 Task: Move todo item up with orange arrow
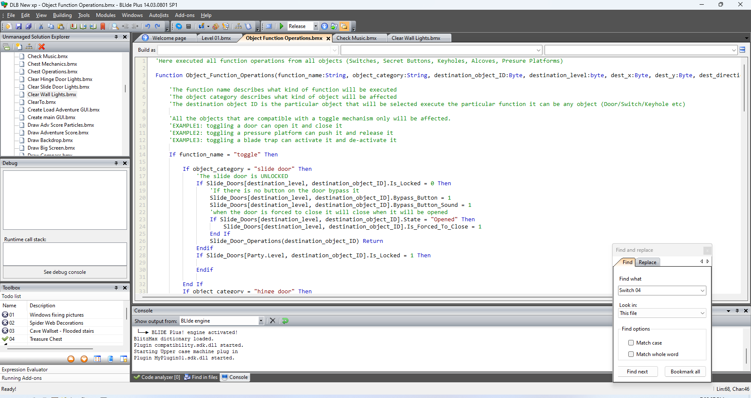71,359
